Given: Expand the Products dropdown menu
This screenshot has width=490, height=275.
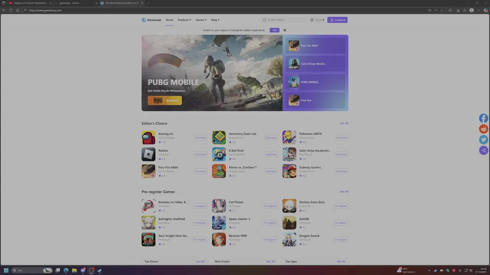Looking at the screenshot, I should pyautogui.click(x=184, y=20).
